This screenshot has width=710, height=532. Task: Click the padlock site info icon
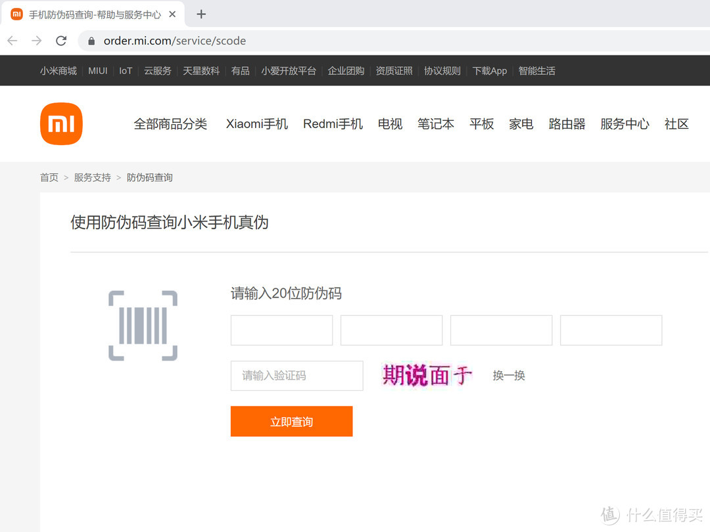pos(91,41)
